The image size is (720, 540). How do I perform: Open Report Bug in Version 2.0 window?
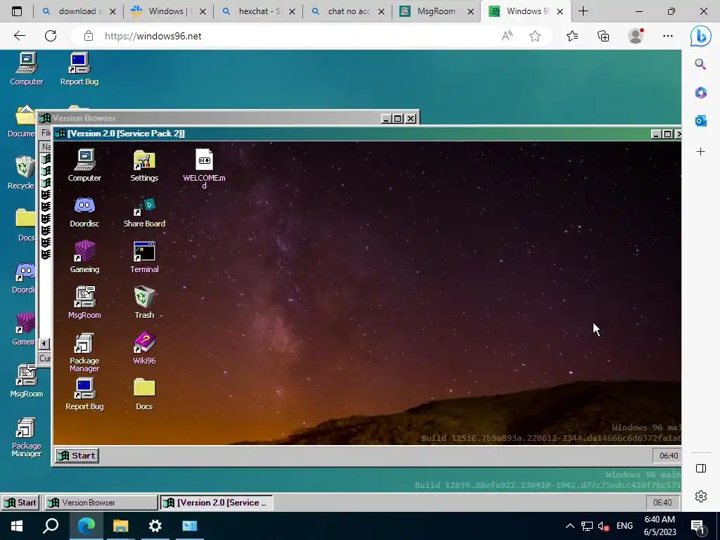pos(84,394)
